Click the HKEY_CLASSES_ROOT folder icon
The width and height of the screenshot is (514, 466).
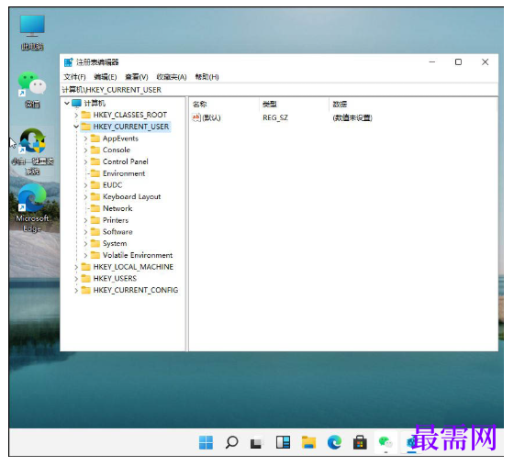(x=86, y=115)
